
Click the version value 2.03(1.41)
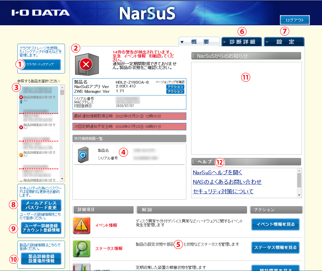tap(126, 86)
